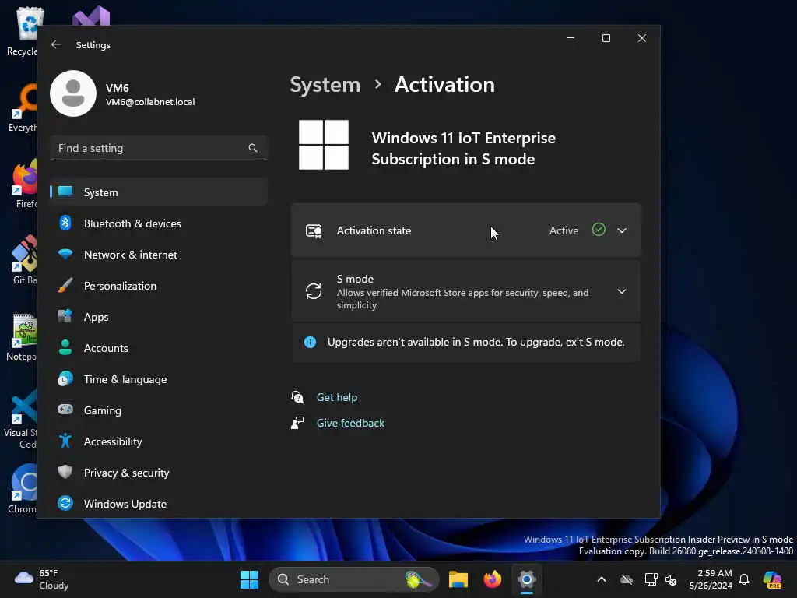
Task: Open Windows Update settings
Action: 159,504
